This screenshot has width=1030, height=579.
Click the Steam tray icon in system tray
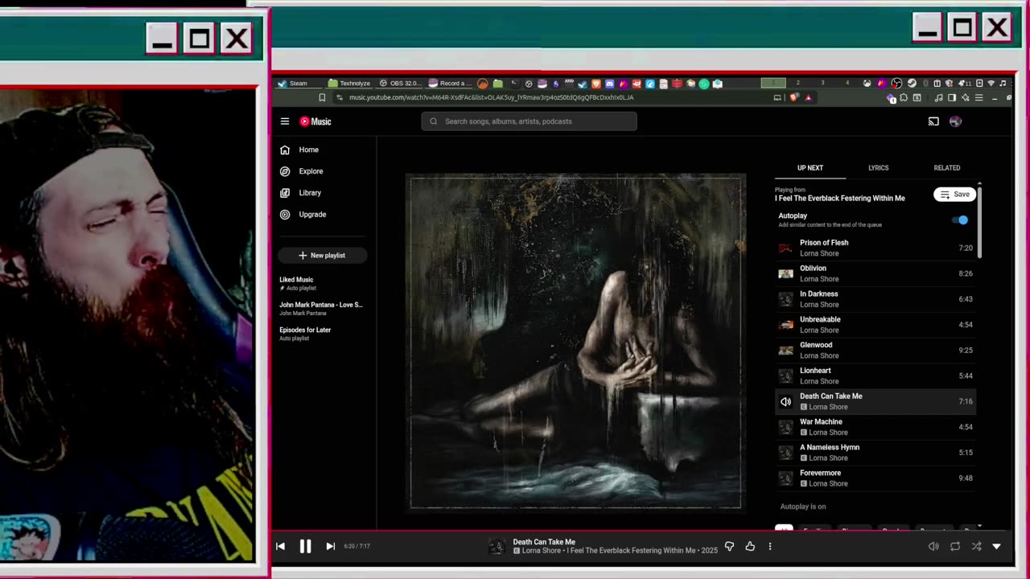[x=912, y=83]
